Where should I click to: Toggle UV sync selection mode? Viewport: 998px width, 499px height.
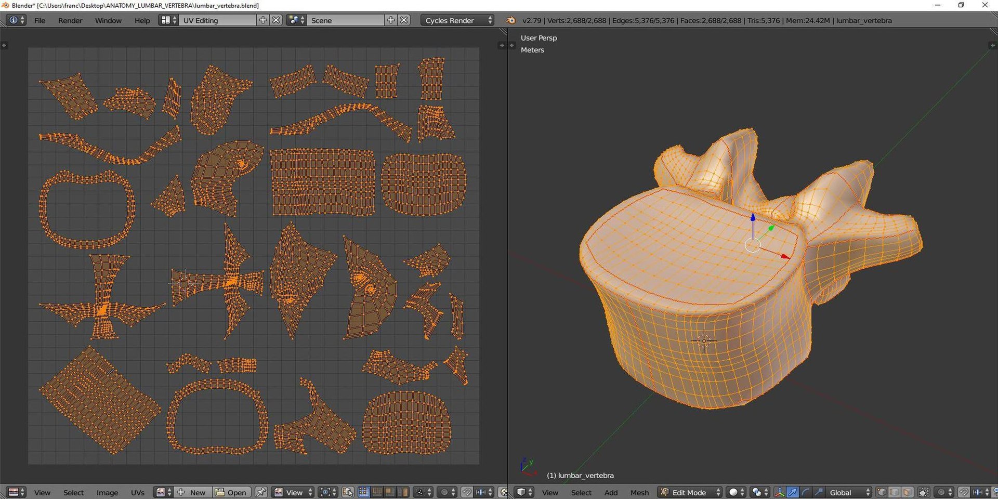tap(348, 492)
